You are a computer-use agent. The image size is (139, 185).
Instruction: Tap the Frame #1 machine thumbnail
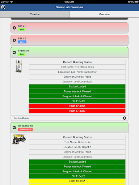point(19,66)
